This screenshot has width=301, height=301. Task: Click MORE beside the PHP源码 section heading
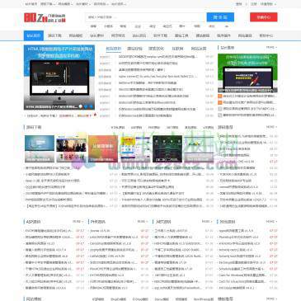pyautogui.click(x=143, y=222)
